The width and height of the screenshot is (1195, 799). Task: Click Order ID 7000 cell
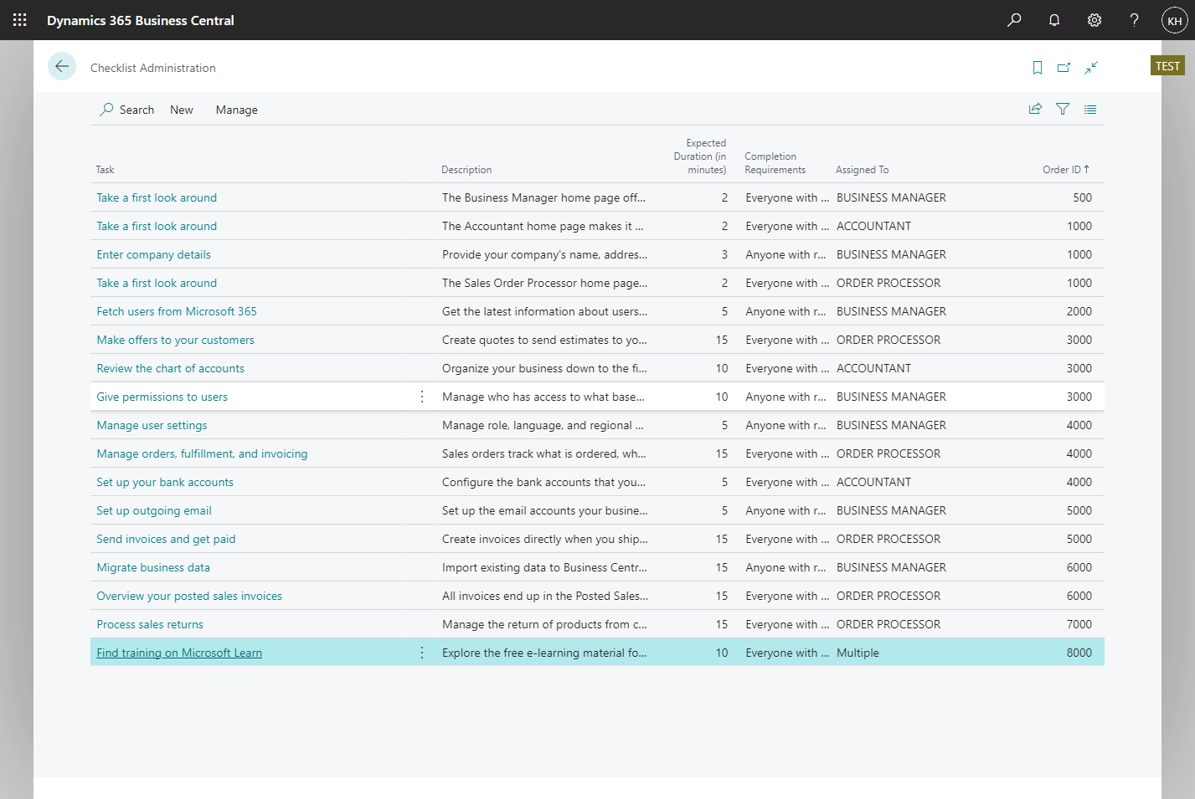click(x=1079, y=624)
